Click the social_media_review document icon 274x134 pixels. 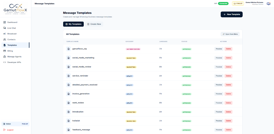click(68, 67)
